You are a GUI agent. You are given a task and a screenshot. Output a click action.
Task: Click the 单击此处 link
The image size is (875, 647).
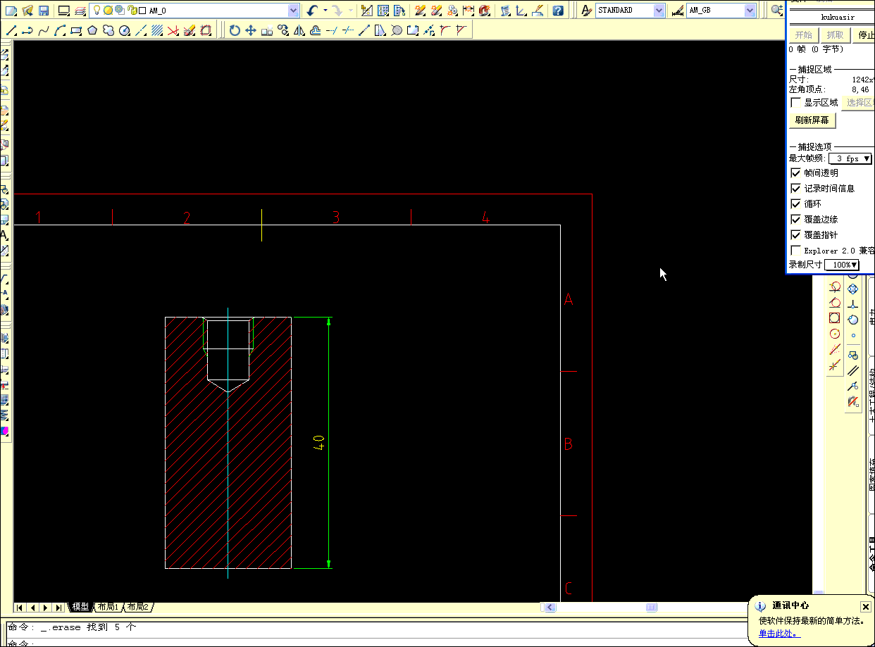click(x=778, y=634)
